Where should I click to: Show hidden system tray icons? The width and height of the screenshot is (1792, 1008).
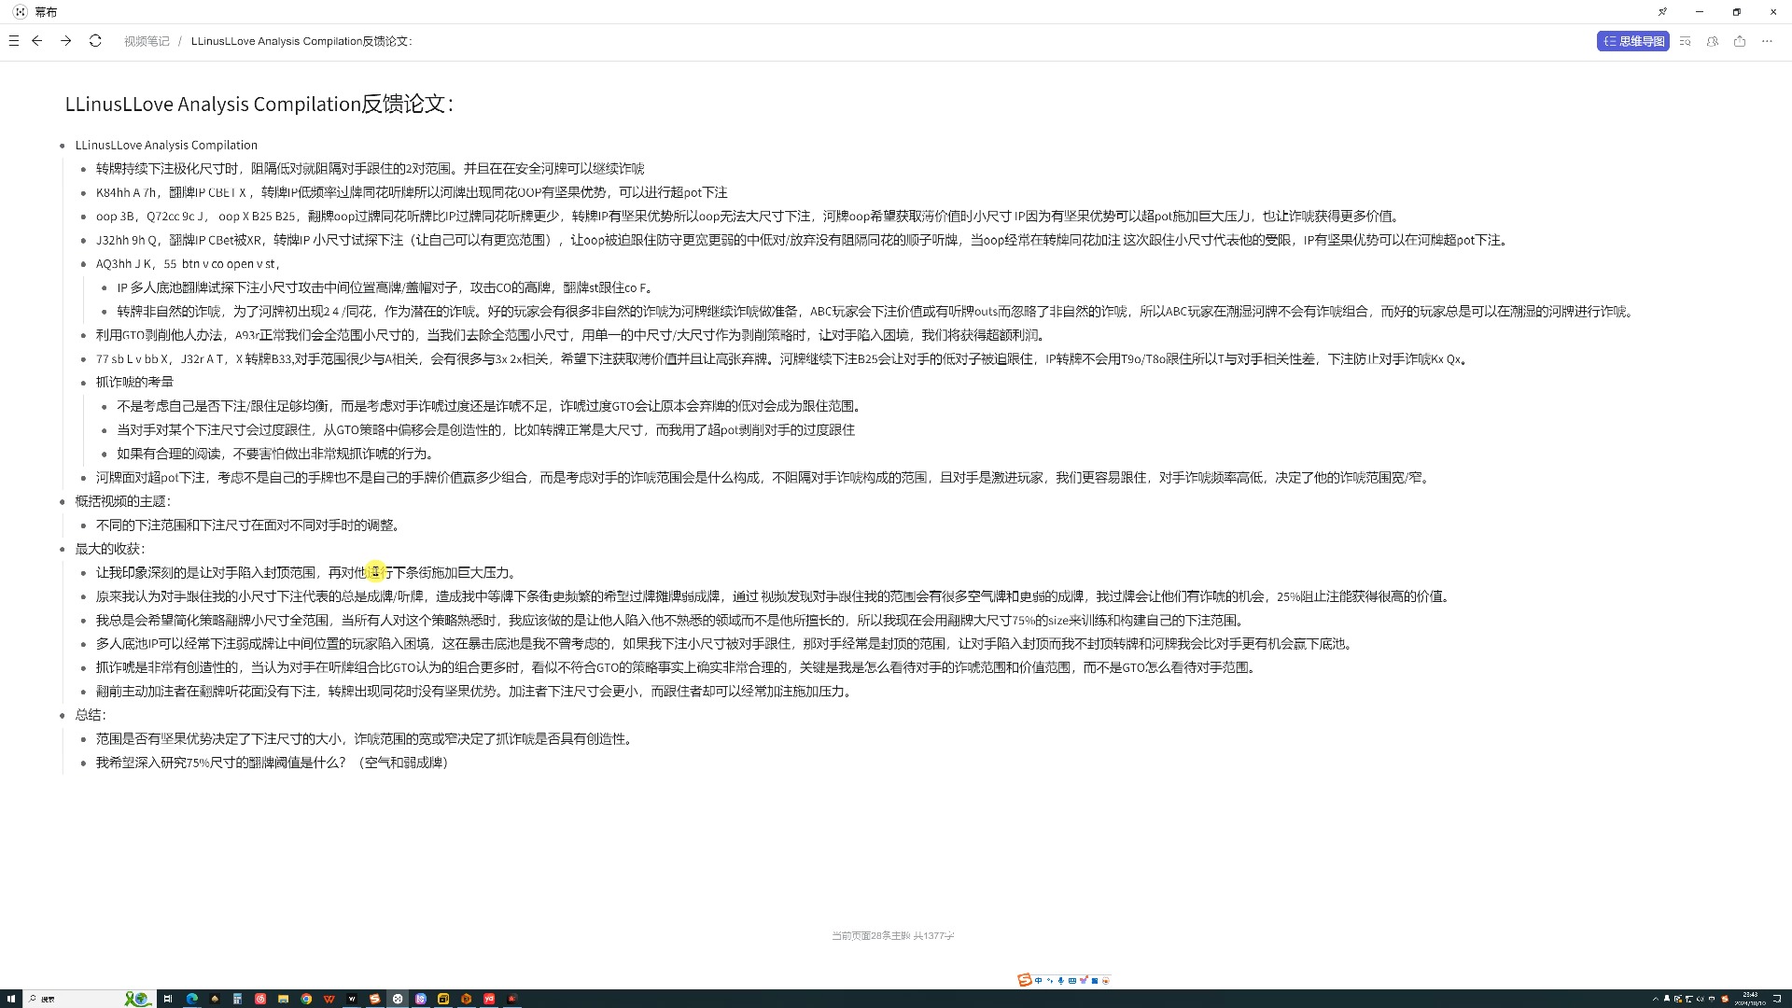coord(1655,999)
